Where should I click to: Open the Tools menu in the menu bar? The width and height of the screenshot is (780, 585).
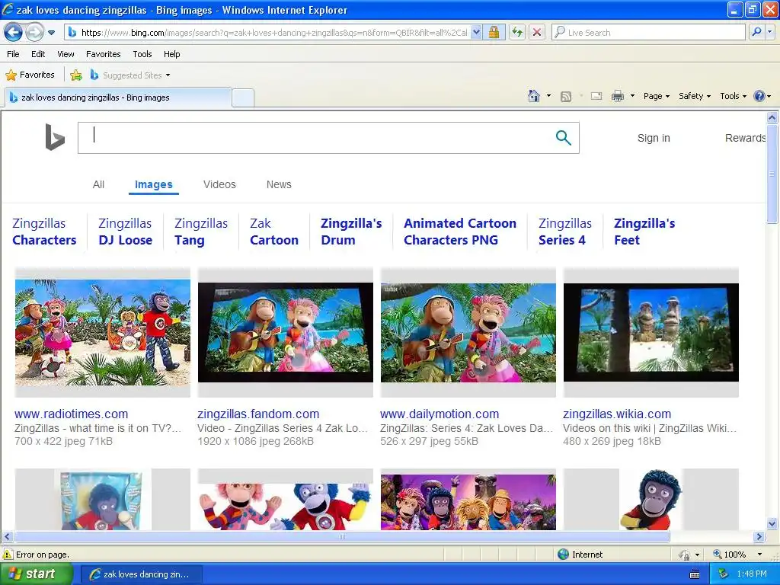142,54
